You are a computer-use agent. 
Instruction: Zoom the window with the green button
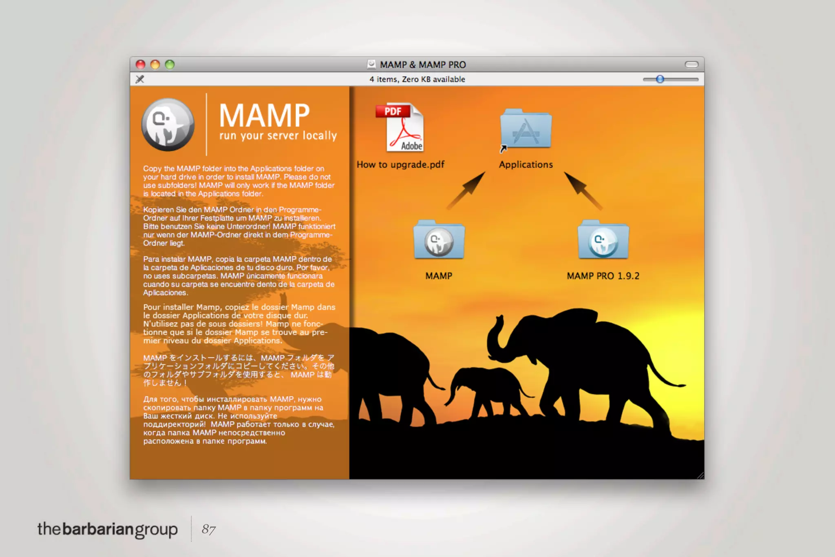pos(170,64)
